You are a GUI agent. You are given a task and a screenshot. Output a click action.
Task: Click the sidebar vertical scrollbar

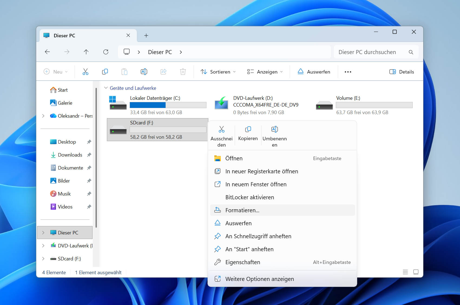click(96, 157)
